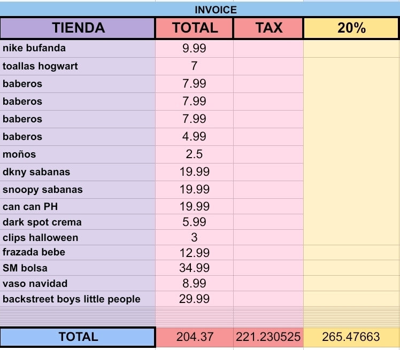Select the 265.47663 total cell

tap(351, 337)
